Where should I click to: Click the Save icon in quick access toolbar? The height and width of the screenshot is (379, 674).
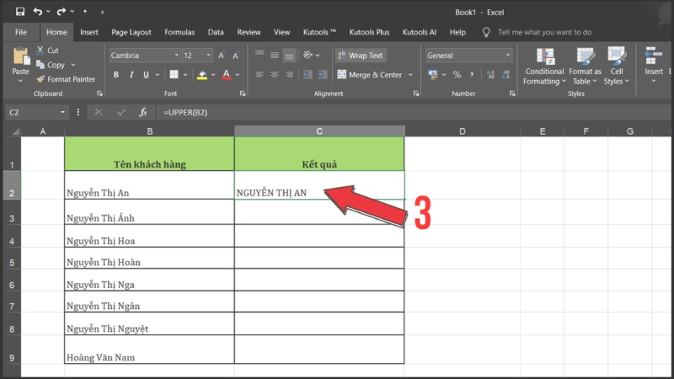coord(20,12)
